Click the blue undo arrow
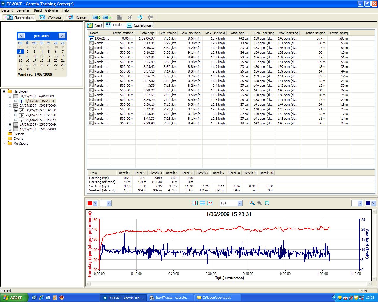 click(x=140, y=17)
